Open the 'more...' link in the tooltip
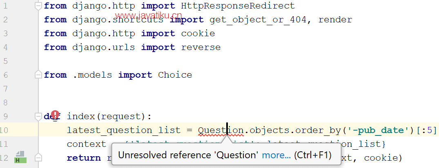 coord(276,155)
